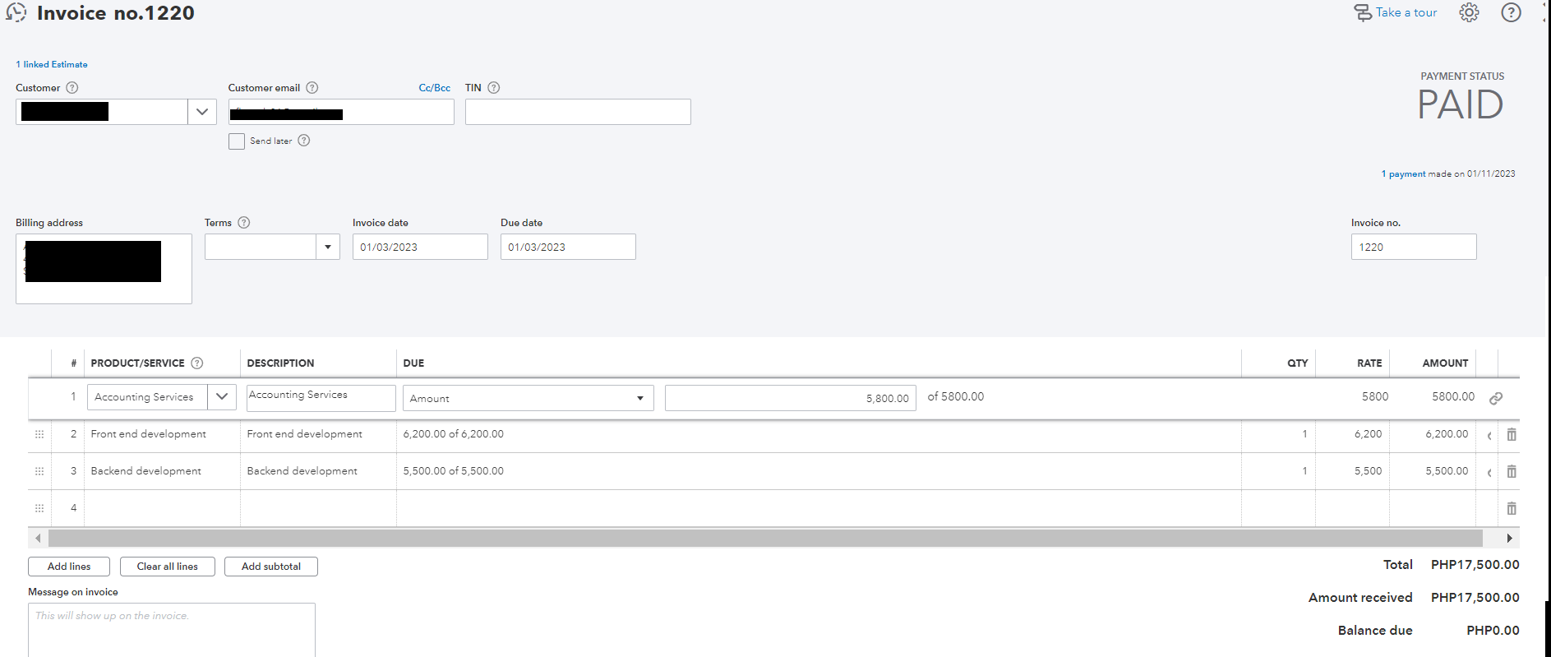The image size is (1551, 657).
Task: Click the Add subtotal button
Action: click(271, 567)
